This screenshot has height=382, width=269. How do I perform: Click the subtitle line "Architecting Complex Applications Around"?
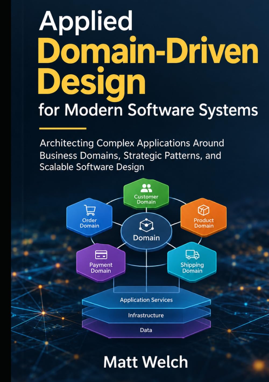pyautogui.click(x=132, y=143)
